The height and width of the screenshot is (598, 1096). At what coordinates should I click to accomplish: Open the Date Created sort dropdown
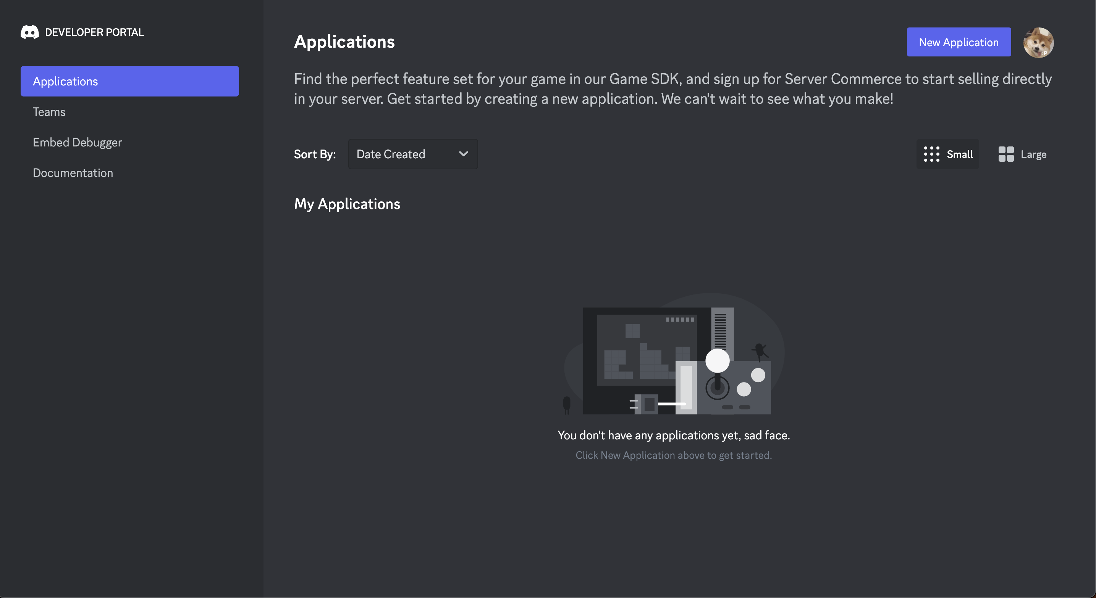(x=413, y=154)
